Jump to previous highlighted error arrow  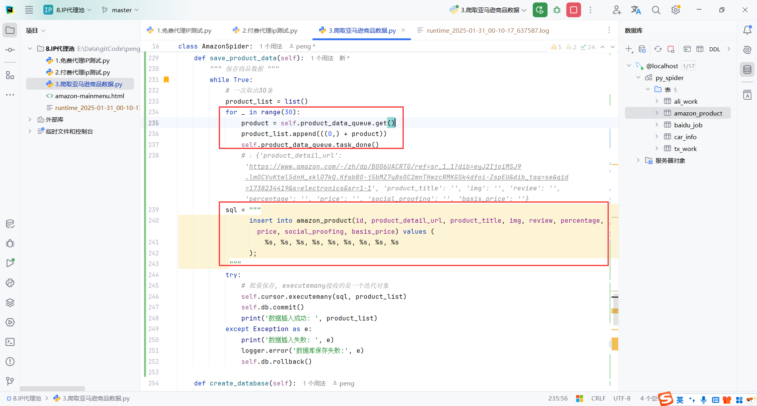[x=602, y=47]
